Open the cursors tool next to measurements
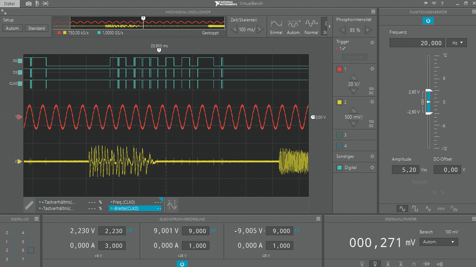 (172, 205)
